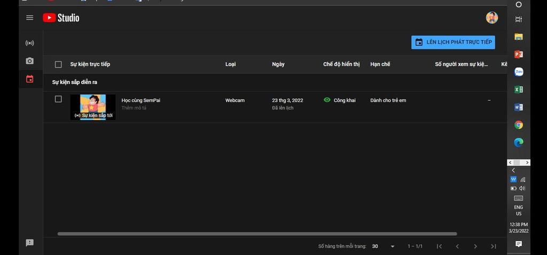Screen dimensions: 547x255
Task: Open Microsoft Edge from the taskbar
Action: (x=519, y=142)
